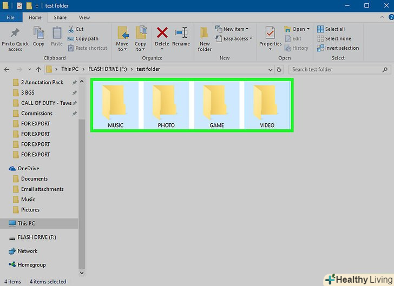This screenshot has height=286, width=394.
Task: Select the GAME folder
Action: pyautogui.click(x=216, y=105)
